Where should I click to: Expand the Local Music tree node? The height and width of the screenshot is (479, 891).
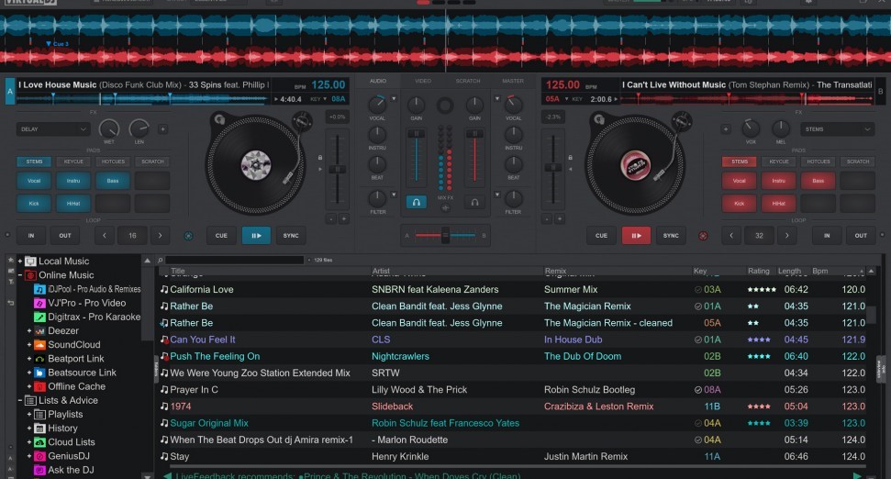(x=19, y=262)
